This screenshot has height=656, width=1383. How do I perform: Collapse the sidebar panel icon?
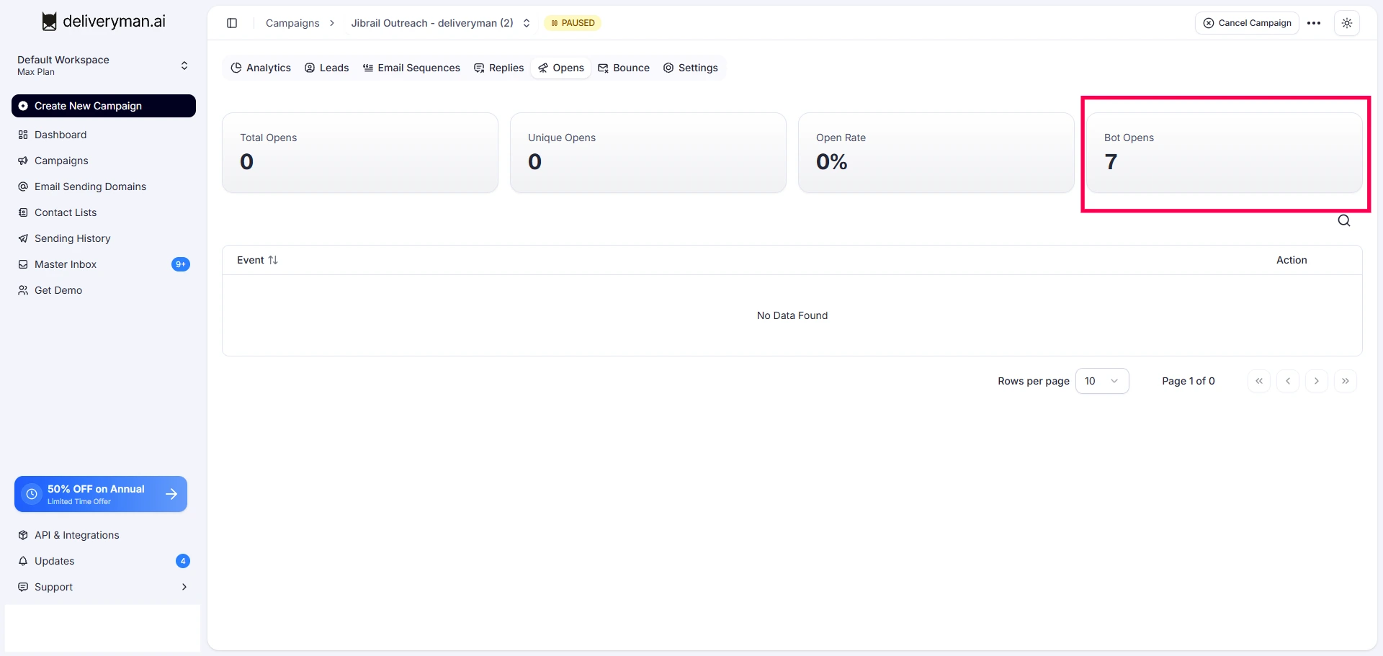click(232, 23)
